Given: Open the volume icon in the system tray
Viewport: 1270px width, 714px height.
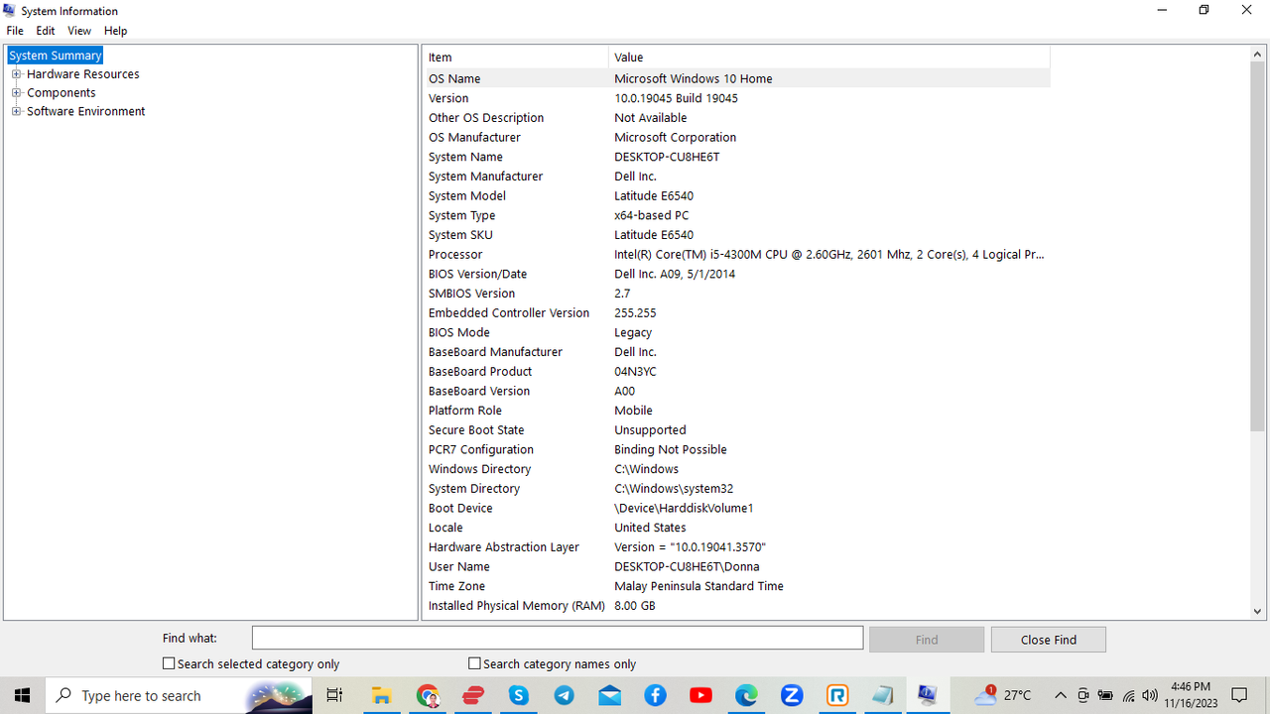Looking at the screenshot, I should point(1149,694).
